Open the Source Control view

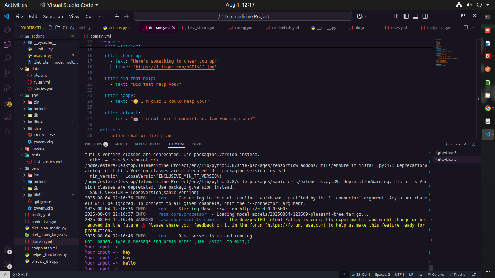click(x=7, y=73)
